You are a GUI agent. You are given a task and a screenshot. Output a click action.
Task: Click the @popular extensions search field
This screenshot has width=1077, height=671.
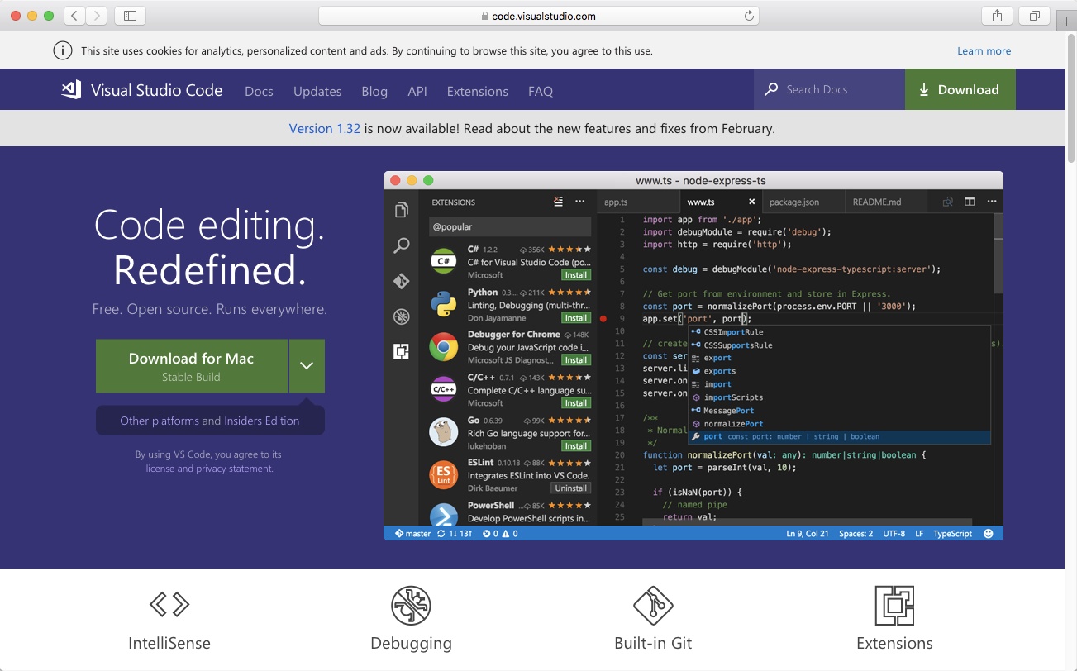tap(510, 226)
